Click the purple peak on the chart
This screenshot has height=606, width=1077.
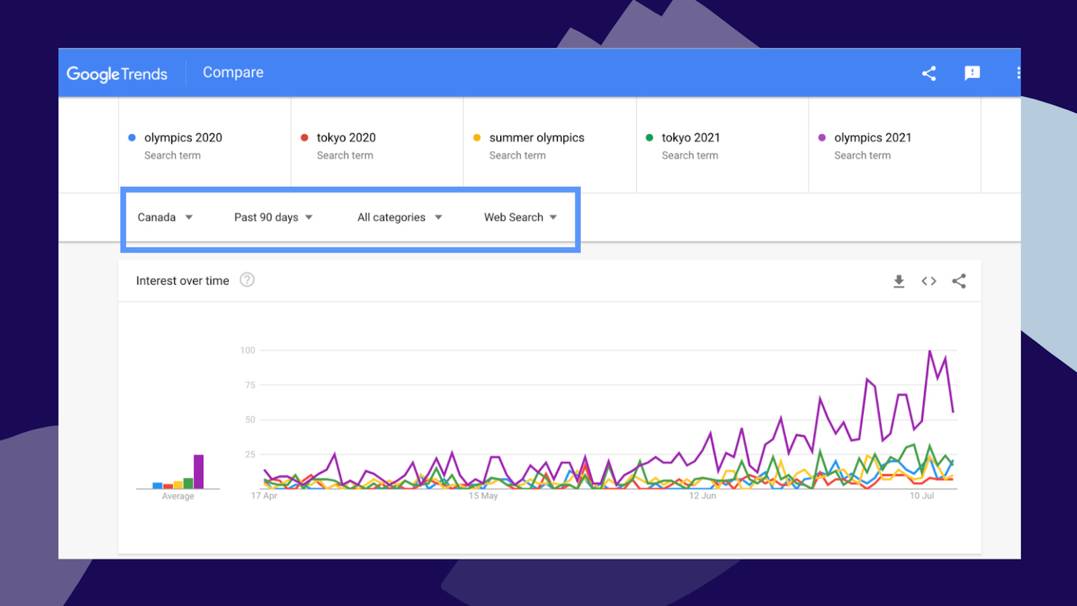pyautogui.click(x=930, y=351)
